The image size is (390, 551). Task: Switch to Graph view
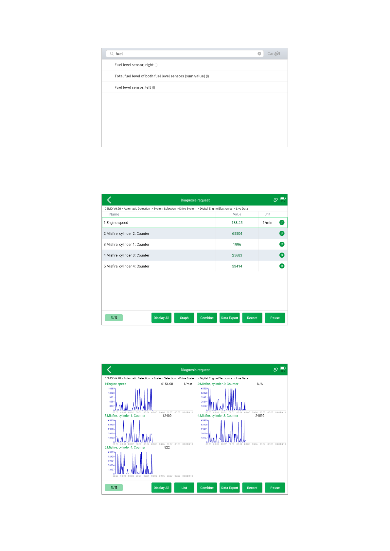click(x=184, y=318)
